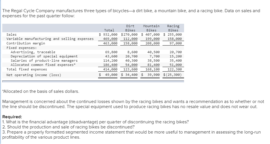
Task: Select Dirt Bikes advertising 8,600
Action: coord(132,52)
